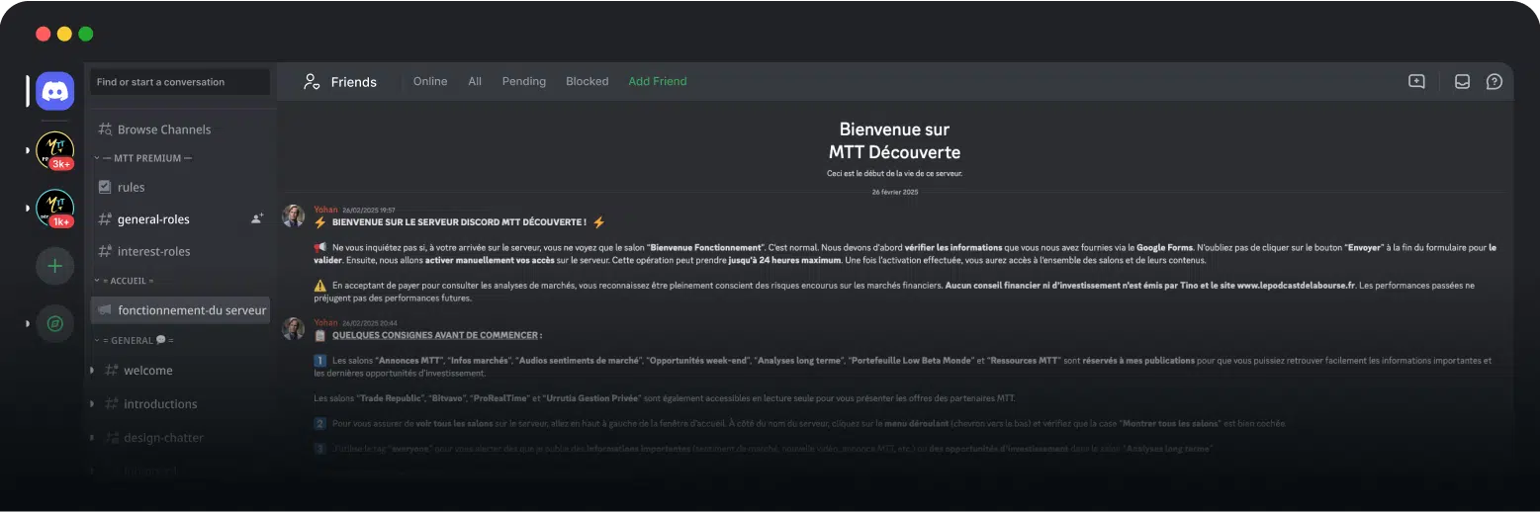This screenshot has height=512, width=1540.
Task: Open Browse Channels
Action: [x=163, y=129]
